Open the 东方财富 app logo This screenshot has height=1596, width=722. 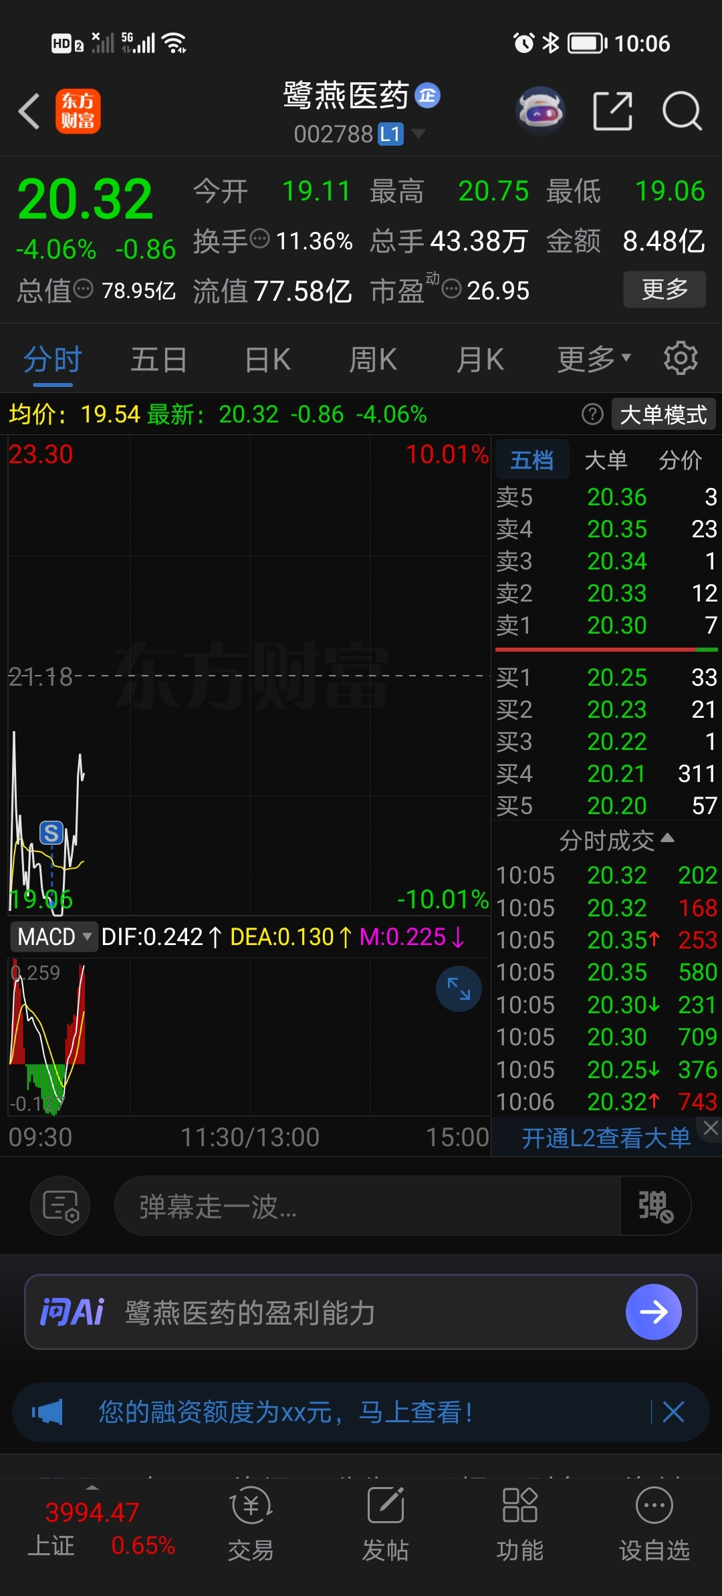tap(78, 111)
